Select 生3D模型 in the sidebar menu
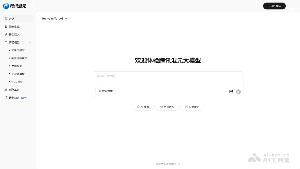Viewport: 300px width, 169px height. coord(17,82)
